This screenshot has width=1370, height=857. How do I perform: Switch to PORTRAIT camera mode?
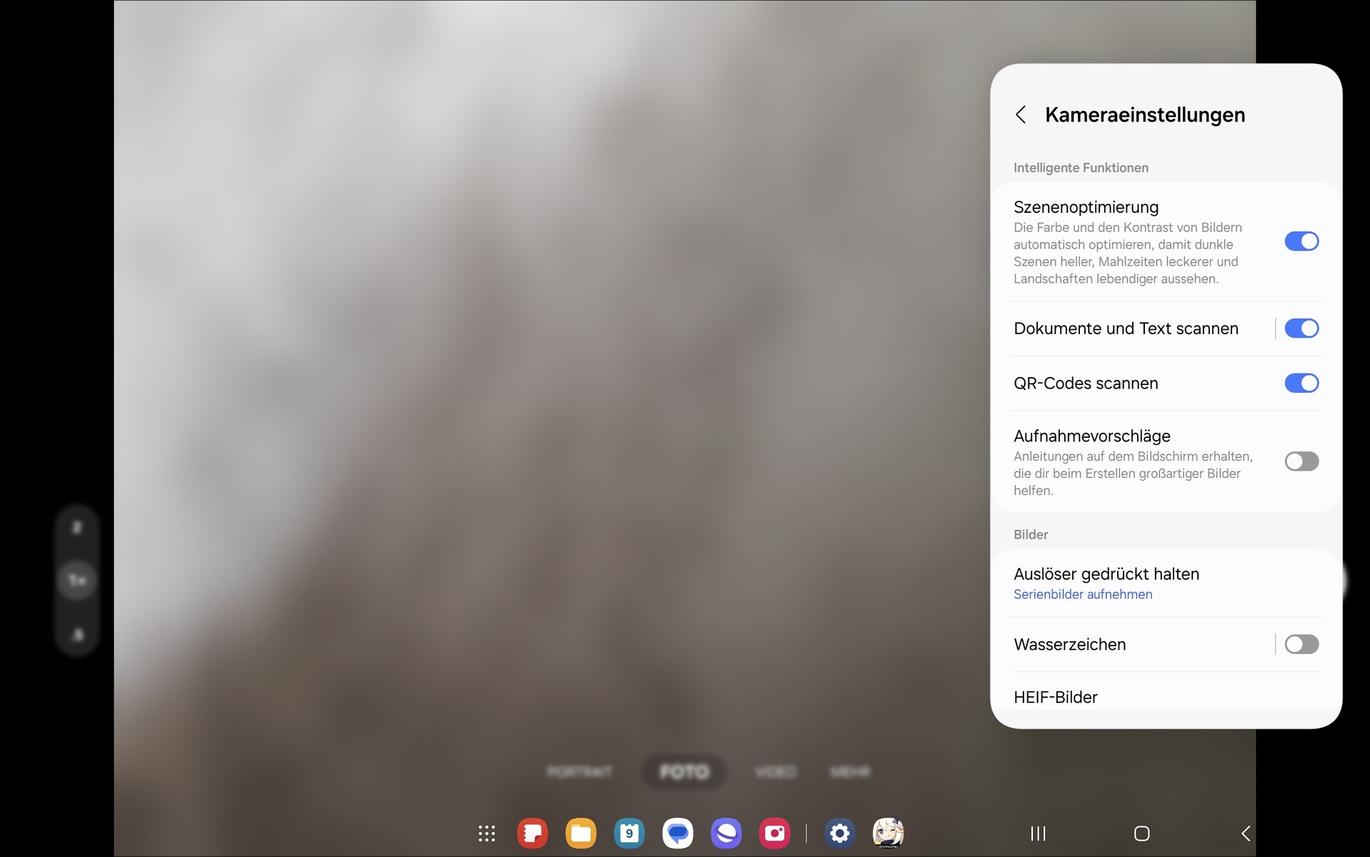[579, 772]
